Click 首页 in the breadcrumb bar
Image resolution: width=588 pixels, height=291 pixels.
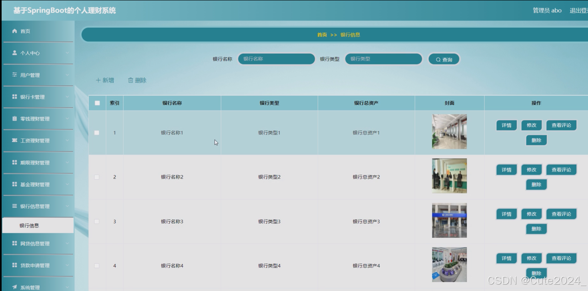pos(322,35)
